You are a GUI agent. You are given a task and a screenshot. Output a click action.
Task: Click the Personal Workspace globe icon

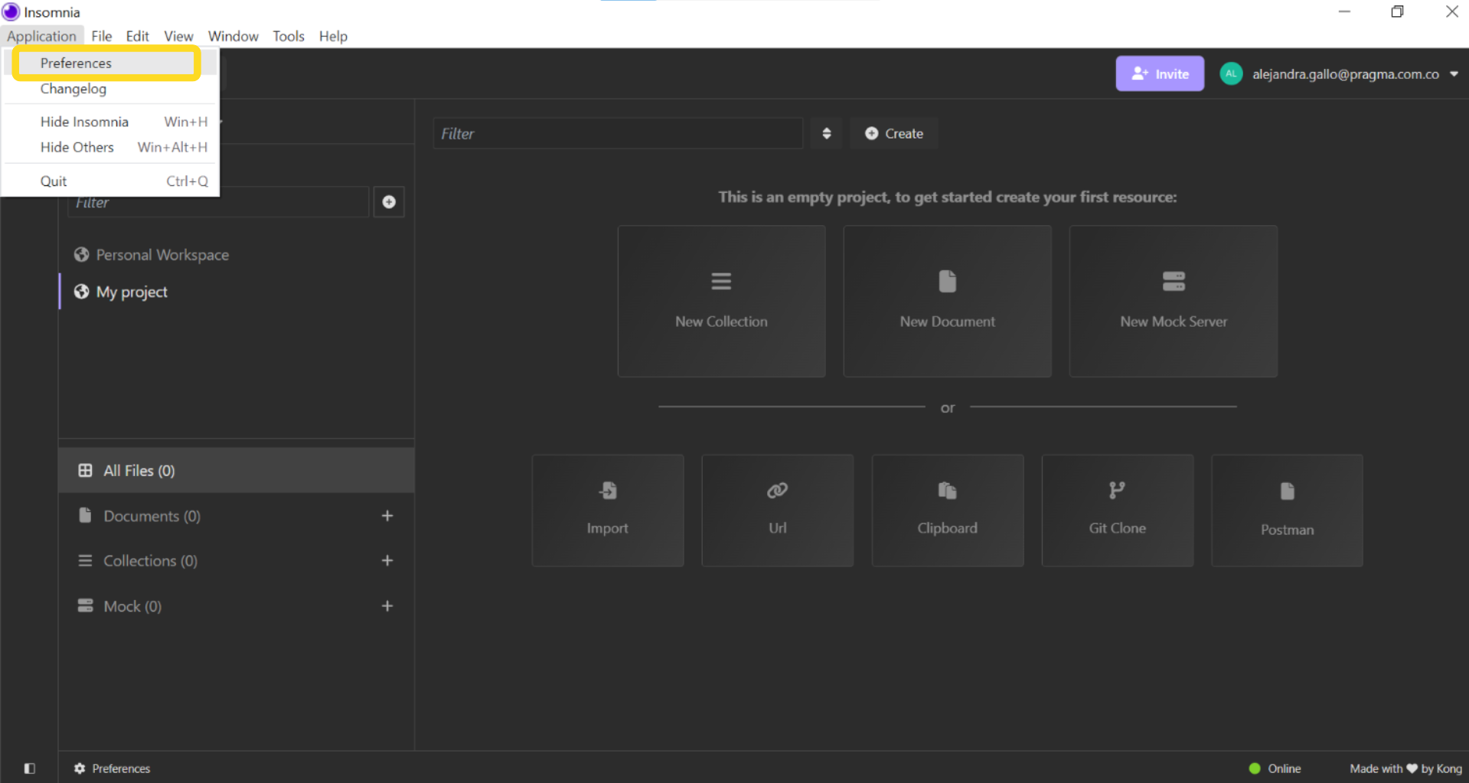(81, 254)
